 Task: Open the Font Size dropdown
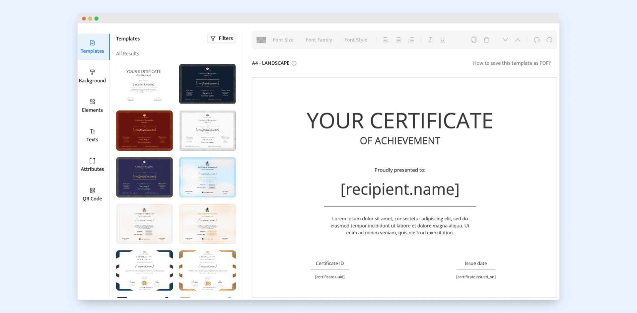(x=283, y=40)
